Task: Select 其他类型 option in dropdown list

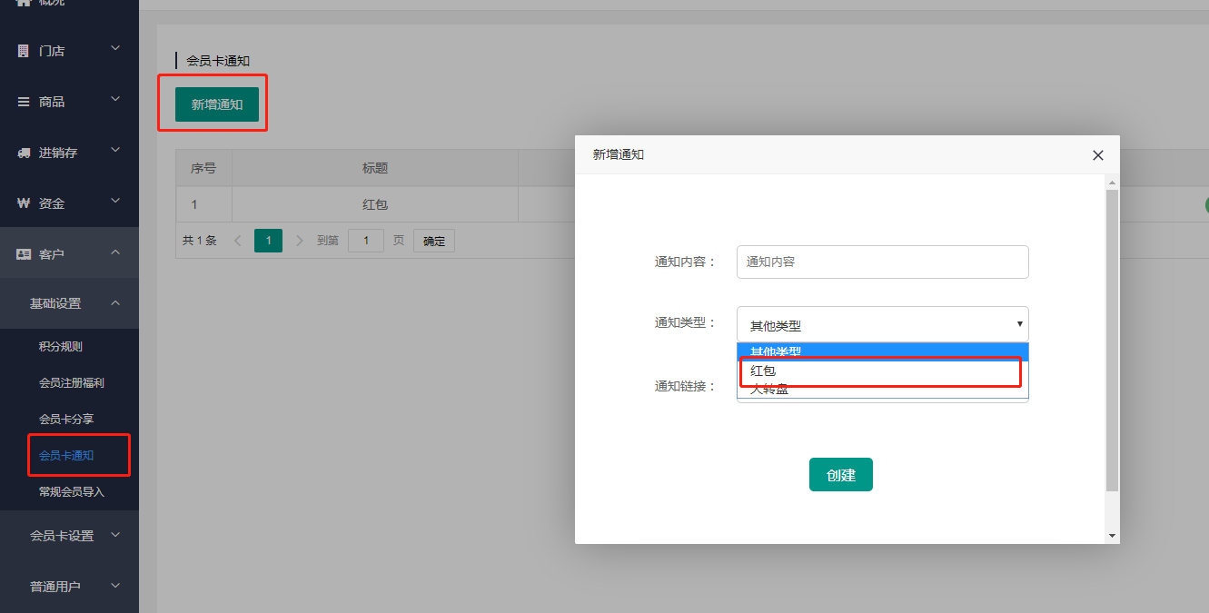Action: pyautogui.click(x=883, y=351)
